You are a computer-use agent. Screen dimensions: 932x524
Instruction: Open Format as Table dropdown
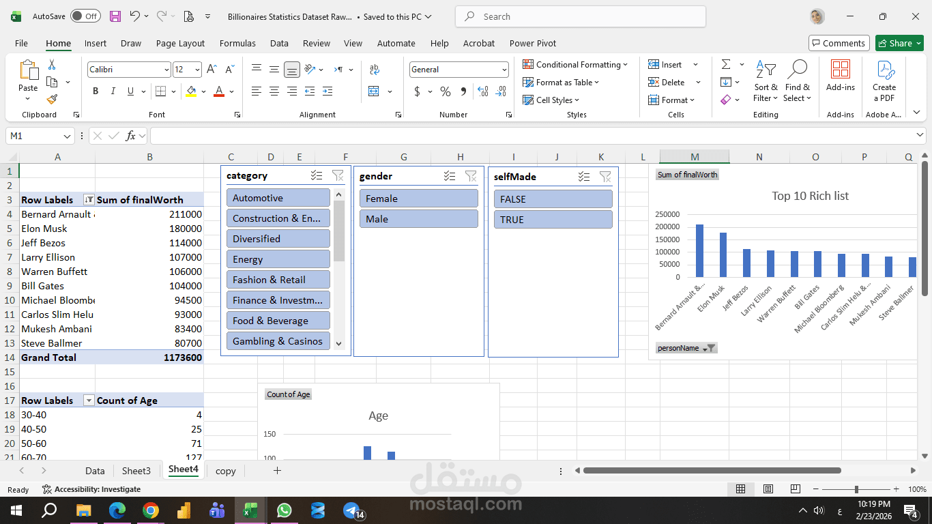point(561,82)
